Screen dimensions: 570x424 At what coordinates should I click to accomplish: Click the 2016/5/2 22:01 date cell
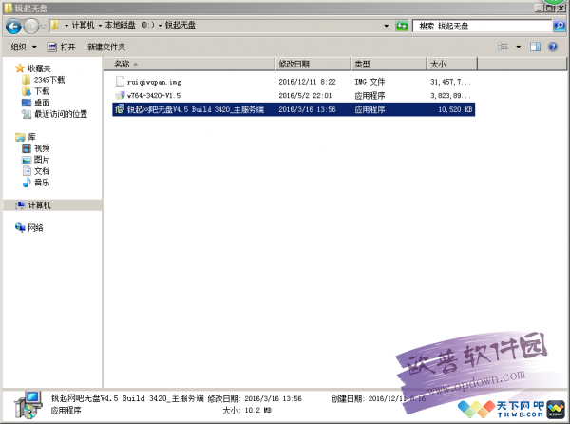click(x=305, y=96)
